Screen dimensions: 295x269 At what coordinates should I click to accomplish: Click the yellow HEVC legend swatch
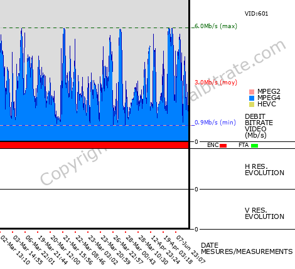[x=252, y=104]
